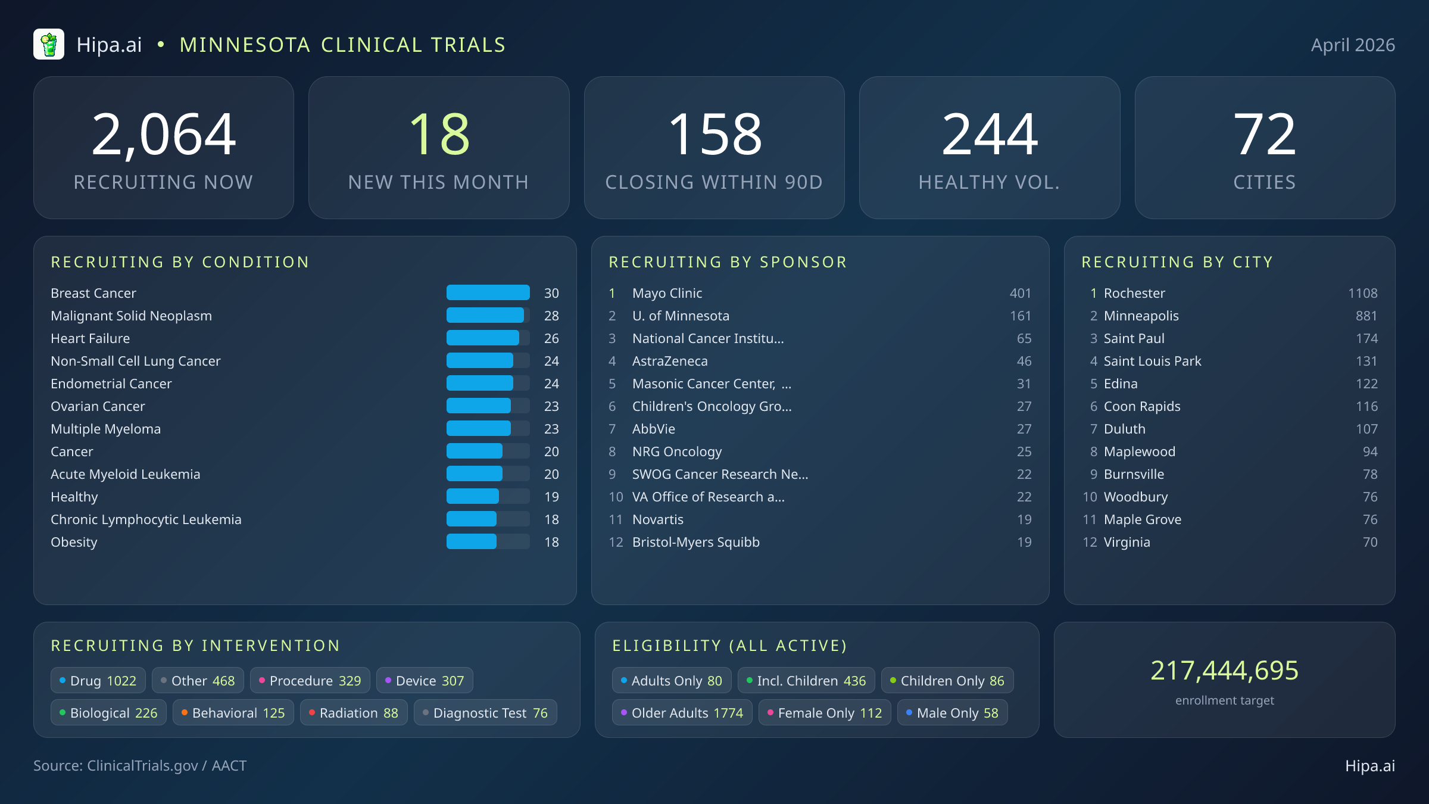Click the Hipa.ai footer label

click(x=1370, y=766)
